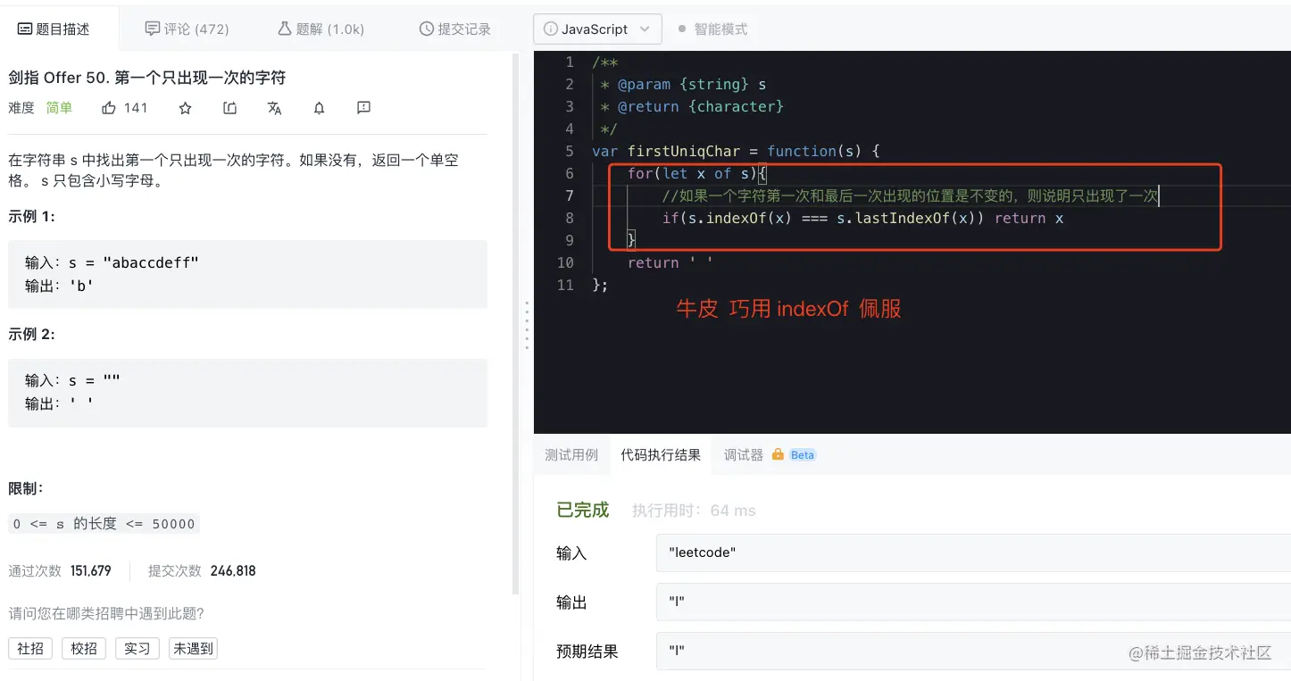This screenshot has width=1291, height=681.
Task: Click the like count 141
Action: (x=136, y=108)
